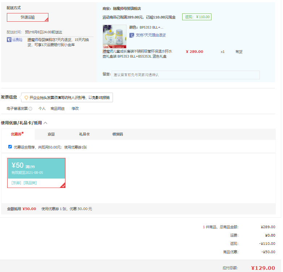The height and width of the screenshot is (272, 283).
Task: Click the product title 膳魔师儿童成长套装
Action: pos(137,54)
